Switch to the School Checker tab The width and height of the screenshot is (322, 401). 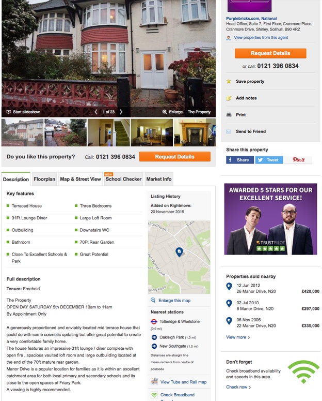pos(123,179)
